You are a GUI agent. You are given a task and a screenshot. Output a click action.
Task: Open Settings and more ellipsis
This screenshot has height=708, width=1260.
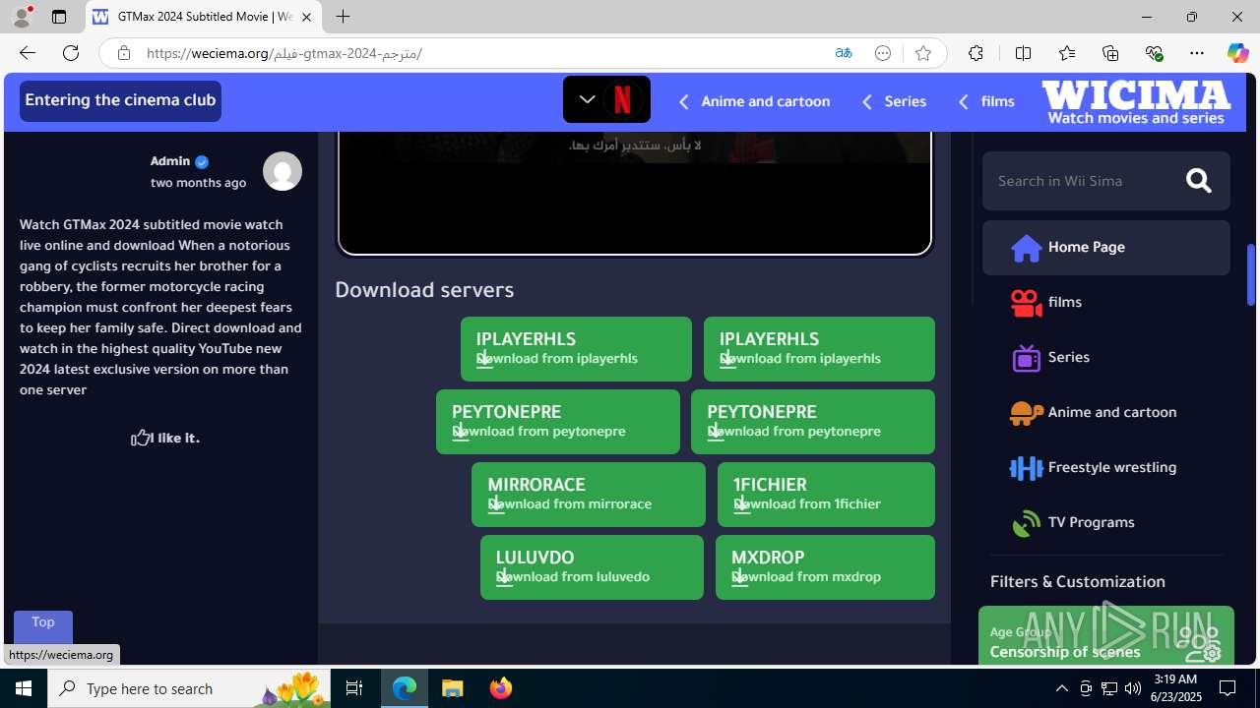click(x=1197, y=53)
